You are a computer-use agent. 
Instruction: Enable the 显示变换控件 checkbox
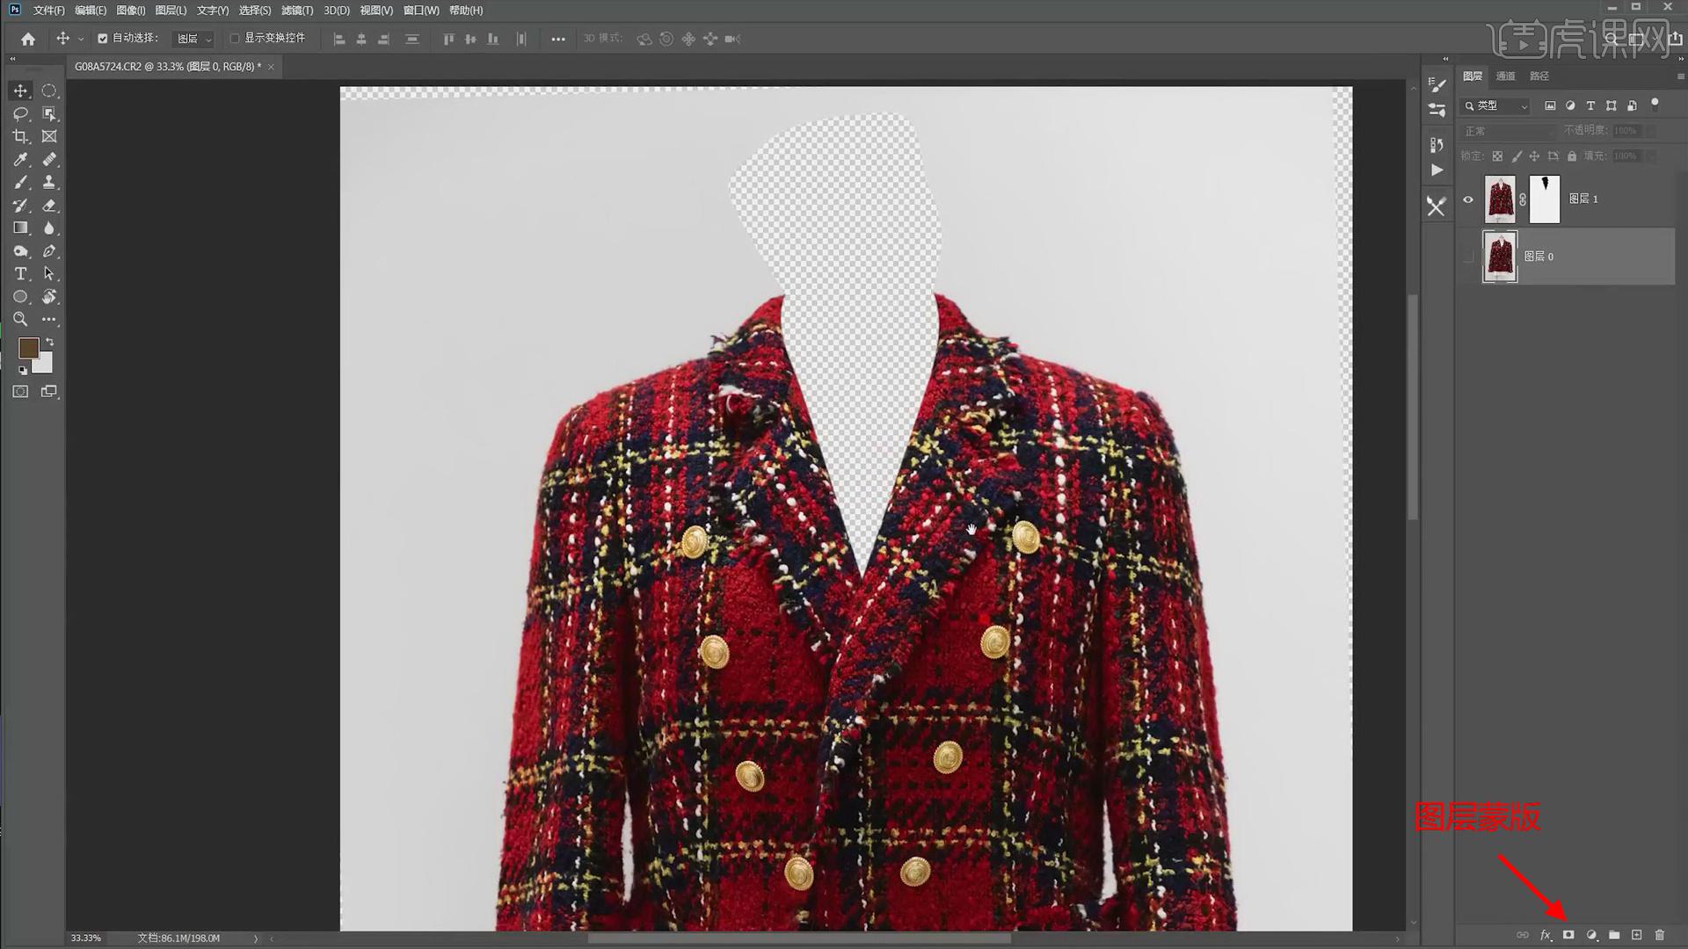click(235, 39)
